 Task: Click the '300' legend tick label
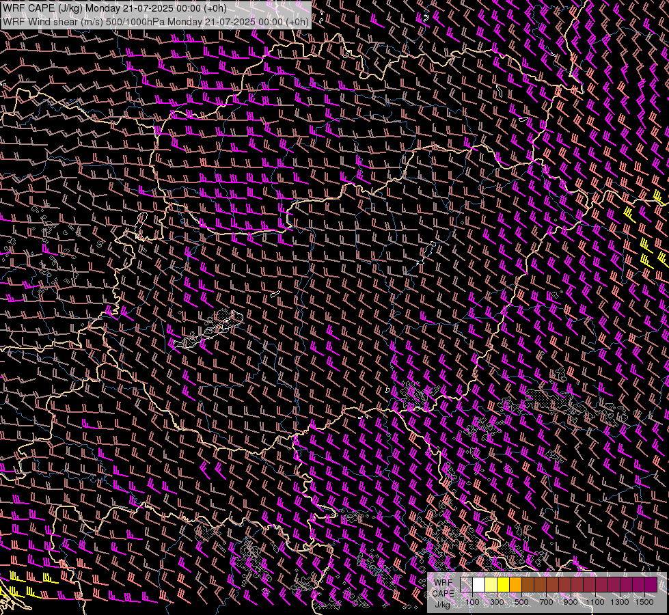(x=497, y=602)
